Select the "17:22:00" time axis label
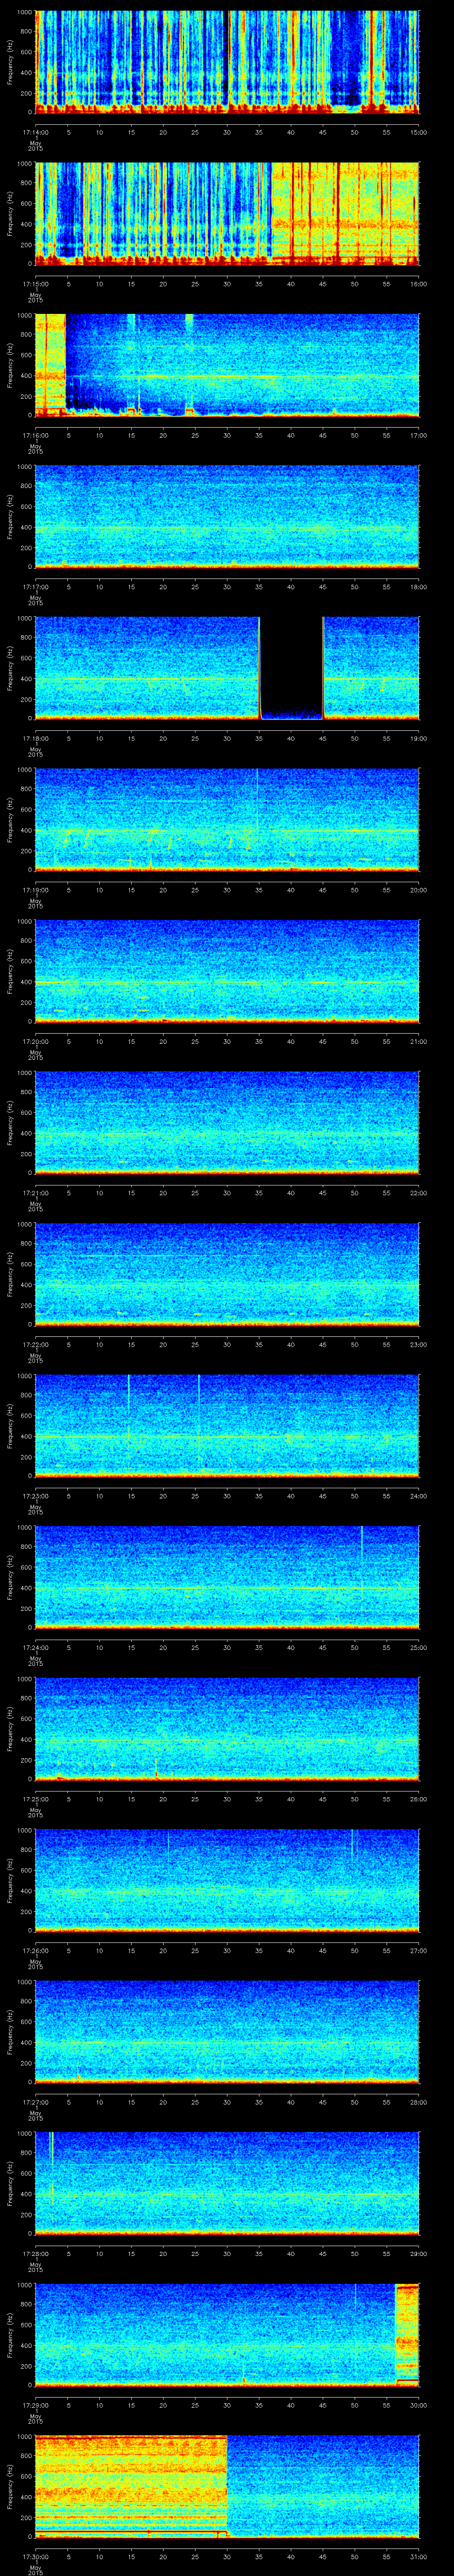454x2576 pixels. [36, 1344]
